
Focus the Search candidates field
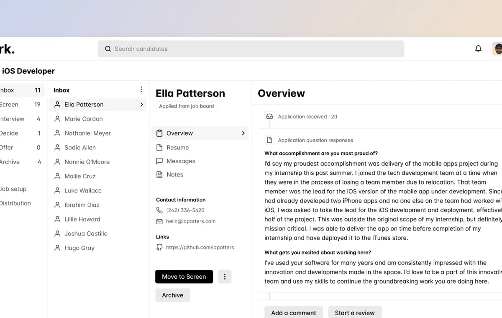[x=251, y=49]
